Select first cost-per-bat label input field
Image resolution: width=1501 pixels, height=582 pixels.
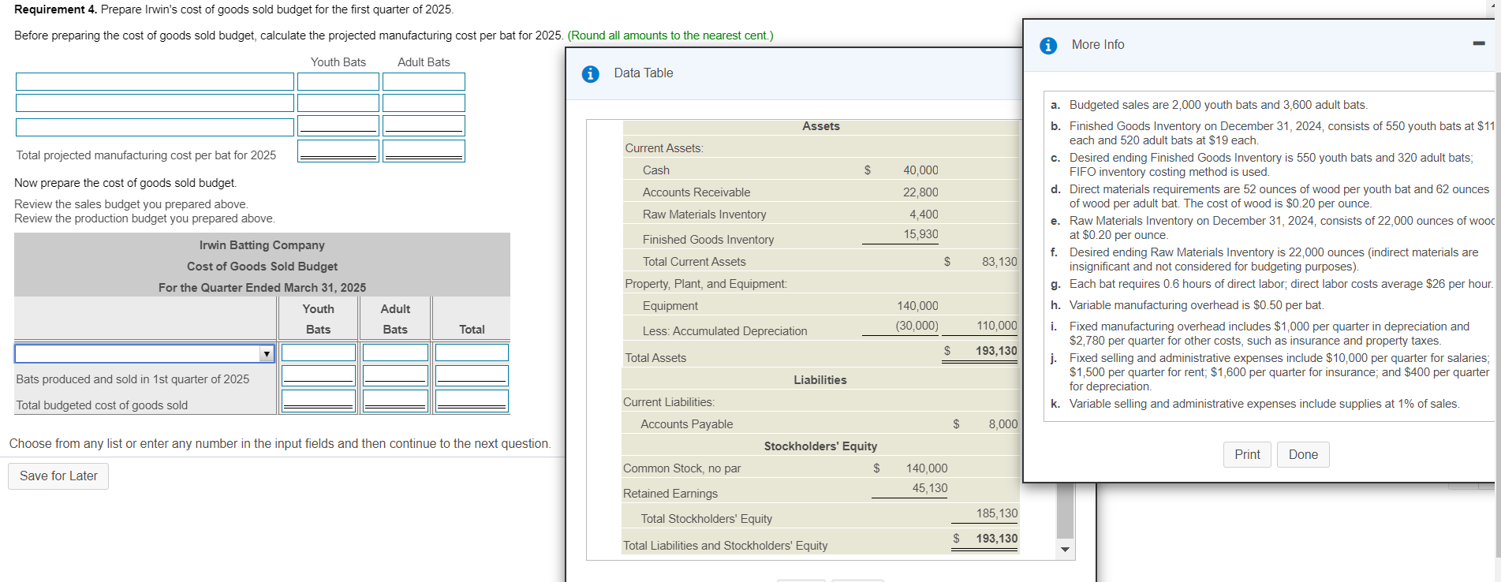click(x=155, y=82)
